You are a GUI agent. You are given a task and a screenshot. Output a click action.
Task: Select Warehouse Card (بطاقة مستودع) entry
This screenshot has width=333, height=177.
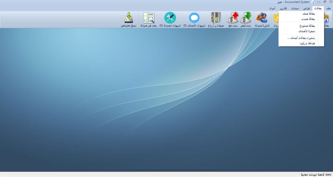[308, 26]
